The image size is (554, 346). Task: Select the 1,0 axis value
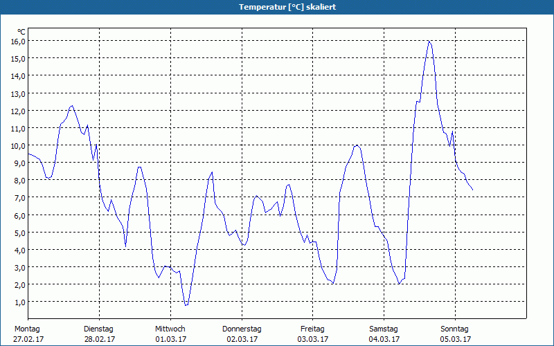(x=20, y=302)
